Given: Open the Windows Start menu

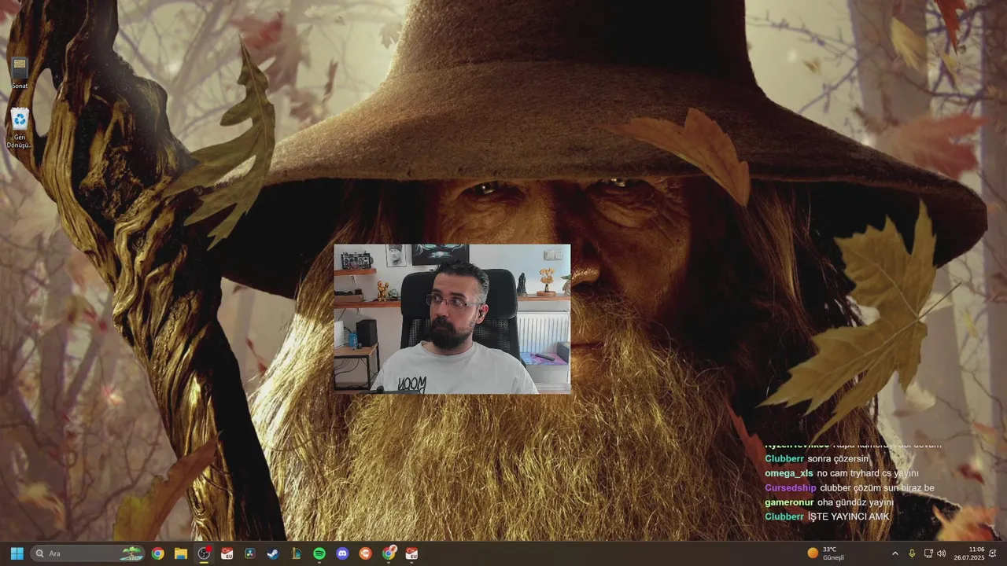Looking at the screenshot, I should click(x=17, y=553).
